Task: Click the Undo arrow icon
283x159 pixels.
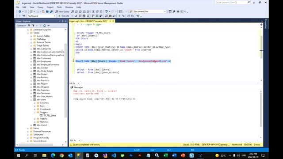Action: (x=107, y=11)
